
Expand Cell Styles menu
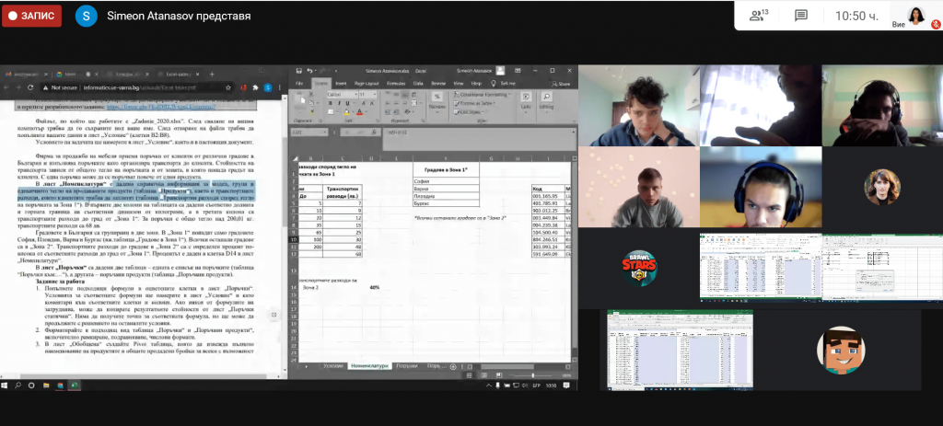(x=469, y=111)
